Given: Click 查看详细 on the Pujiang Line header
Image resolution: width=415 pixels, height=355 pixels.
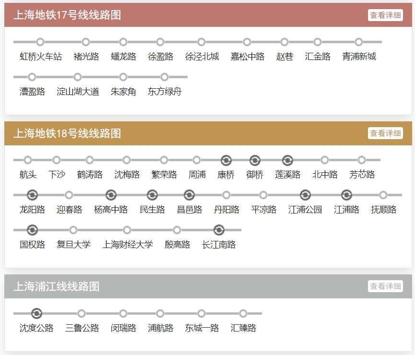Looking at the screenshot, I should pos(385,286).
